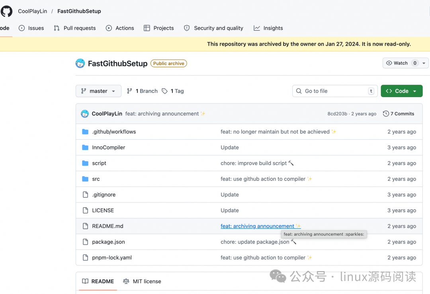Click the book icon next to README heading
The height and width of the screenshot is (294, 430).
click(x=85, y=281)
